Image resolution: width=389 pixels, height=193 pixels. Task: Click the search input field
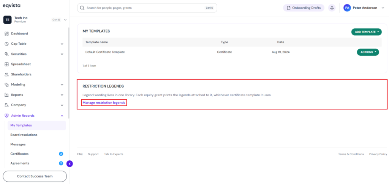tap(147, 8)
